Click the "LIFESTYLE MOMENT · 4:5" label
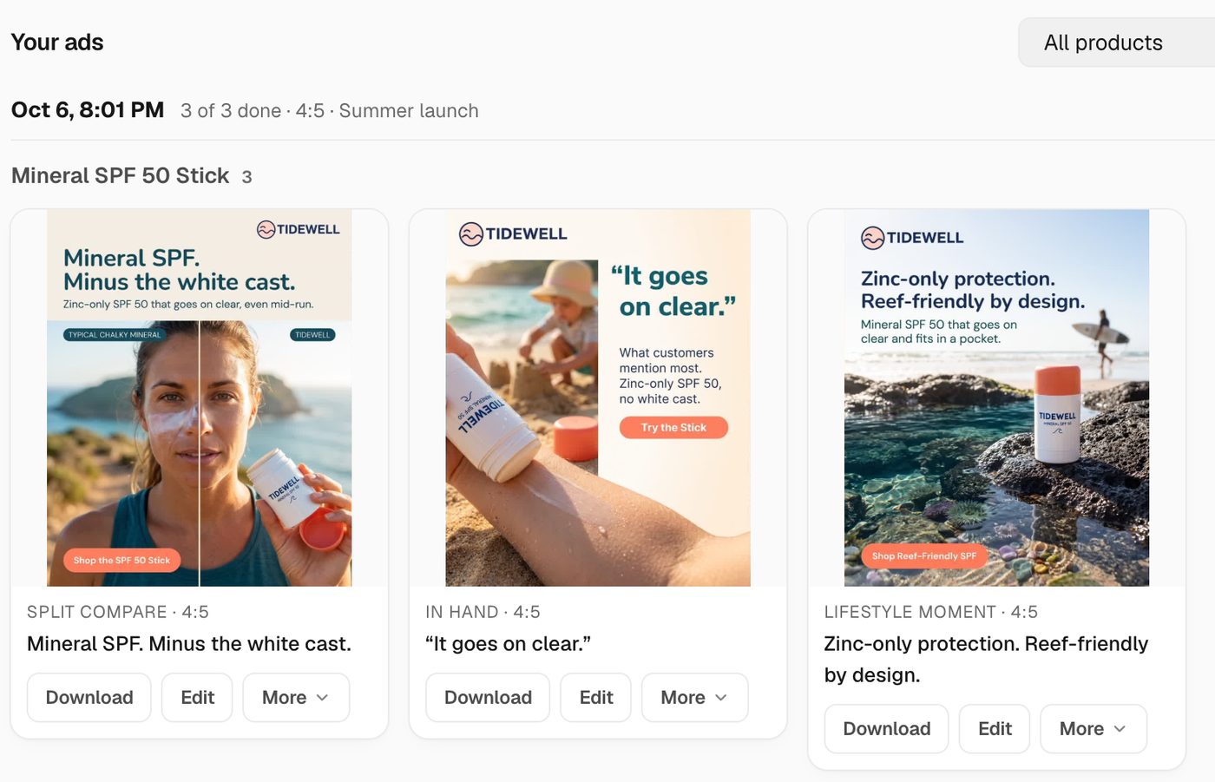The height and width of the screenshot is (782, 1215). pyautogui.click(x=931, y=612)
